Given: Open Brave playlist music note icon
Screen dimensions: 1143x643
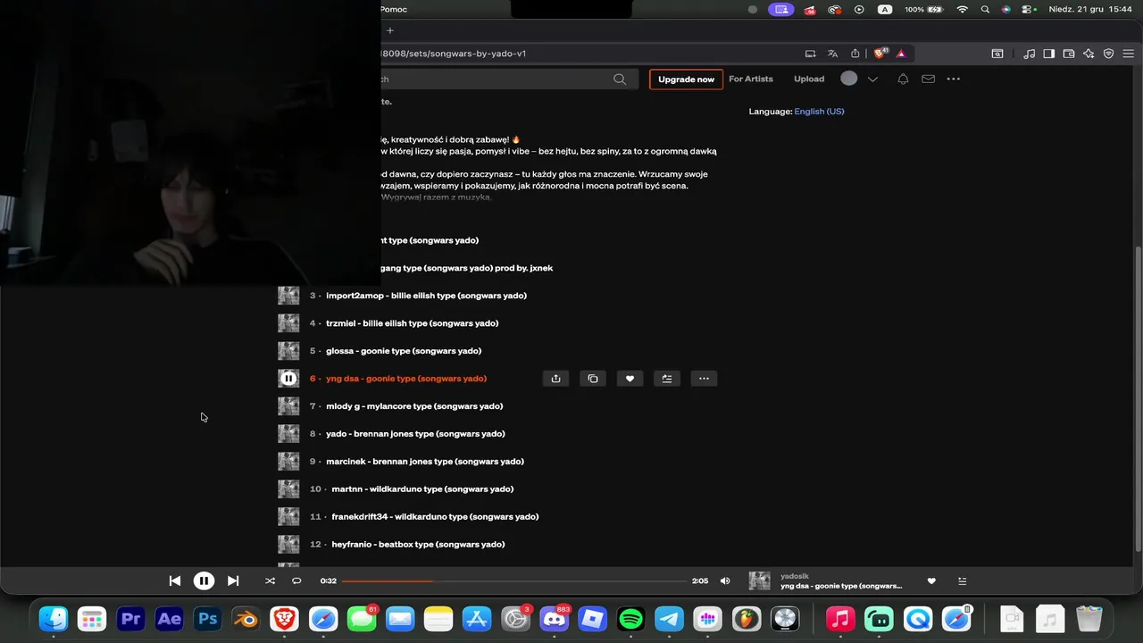Looking at the screenshot, I should (x=1030, y=54).
